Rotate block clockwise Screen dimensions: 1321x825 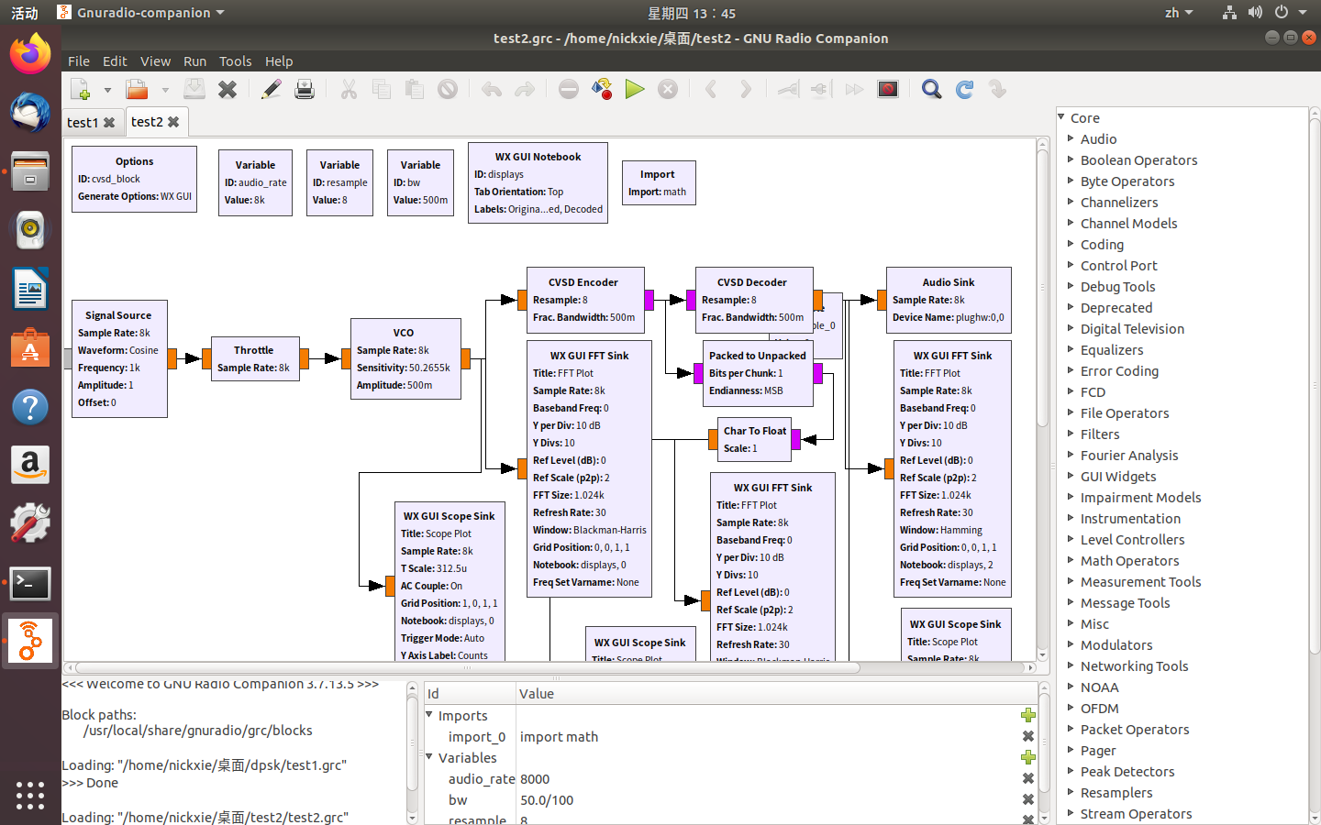(x=745, y=89)
